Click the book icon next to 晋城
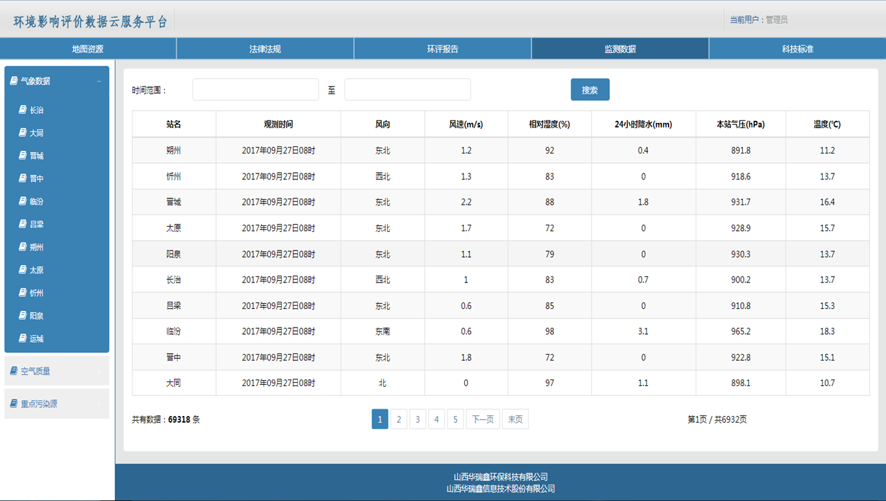This screenshot has height=501, width=886. point(23,155)
